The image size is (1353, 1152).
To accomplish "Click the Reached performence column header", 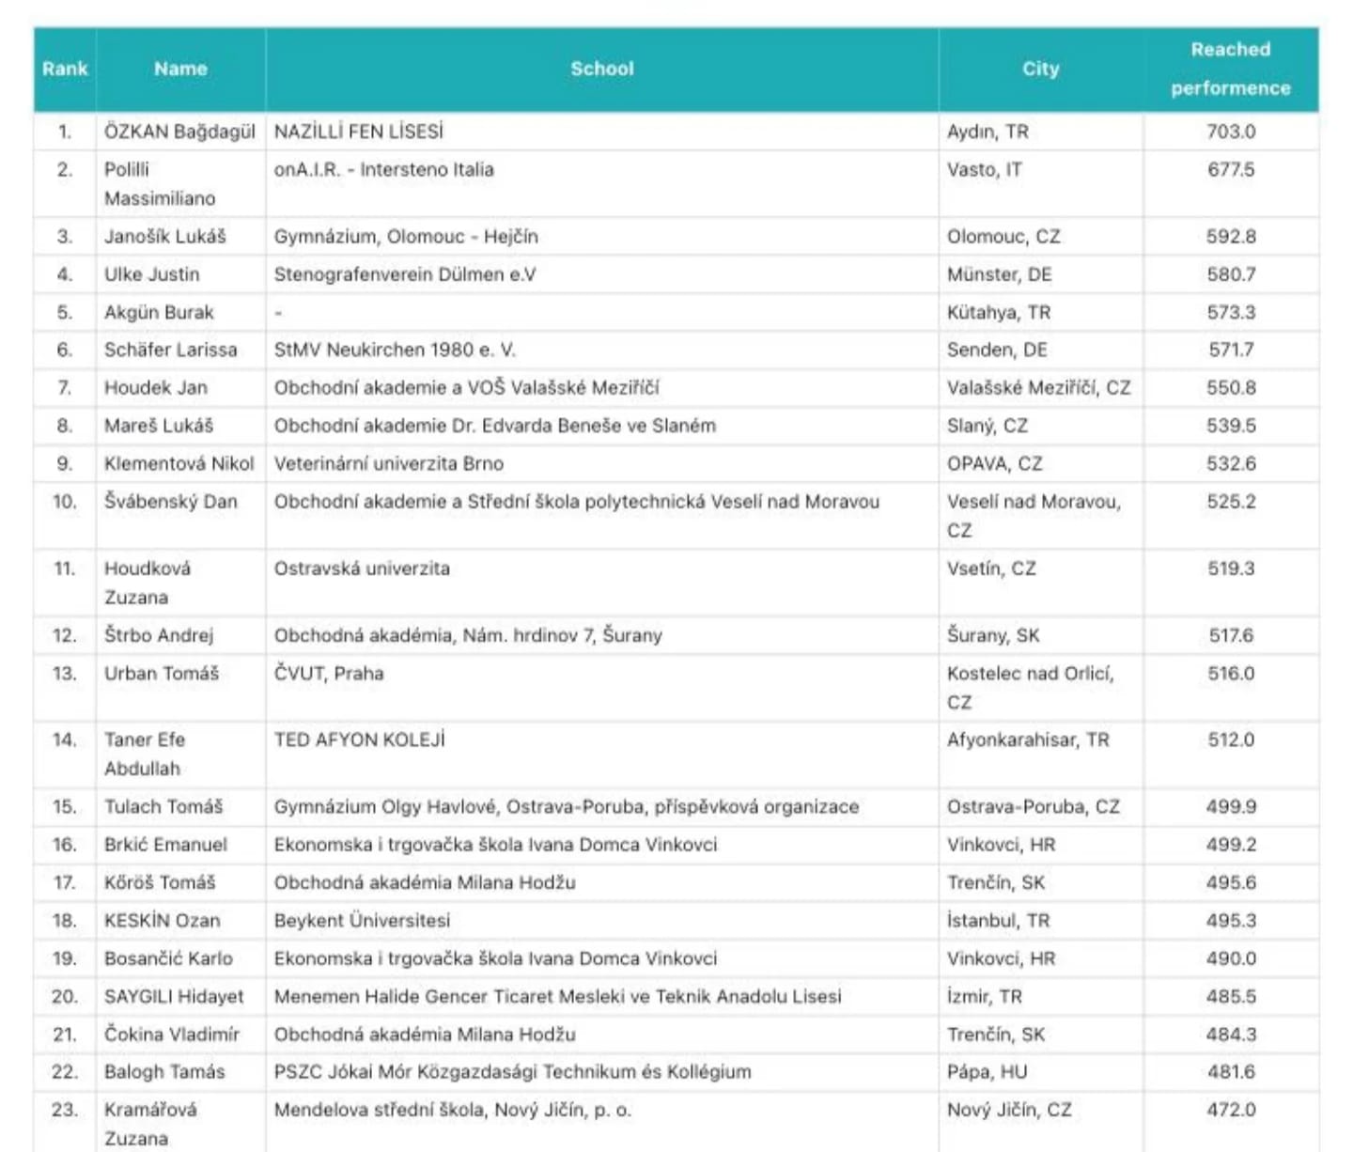I will pyautogui.click(x=1231, y=69).
